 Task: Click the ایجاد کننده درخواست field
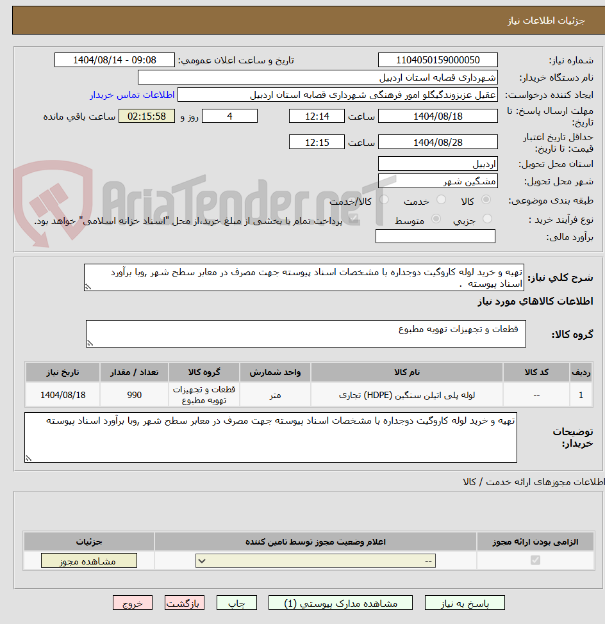[338, 95]
